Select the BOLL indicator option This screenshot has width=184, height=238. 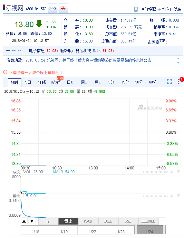108,221
